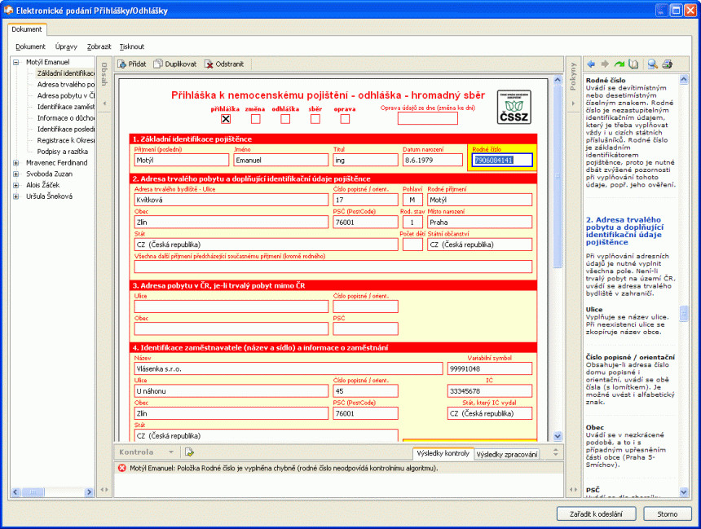Viewport: 701px width, 529px height.
Task: Switch to Výsledky zpracování tab
Action: point(507,454)
